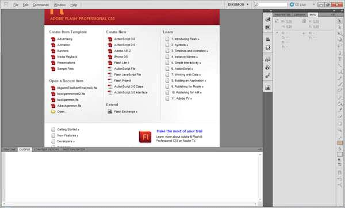Select the Text tool
Screen dimensions: 345x208
click(340, 59)
